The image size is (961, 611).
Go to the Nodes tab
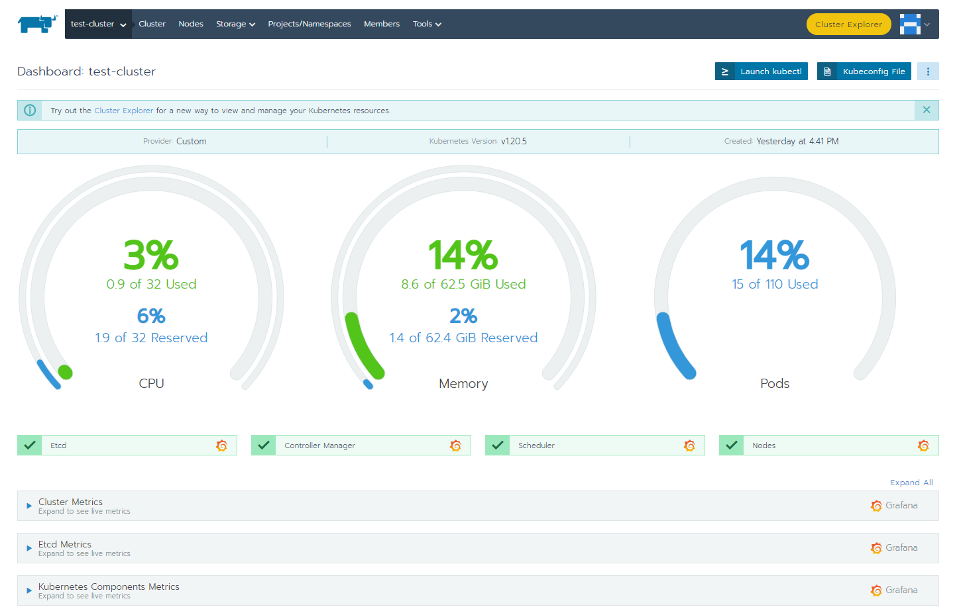pyautogui.click(x=191, y=24)
